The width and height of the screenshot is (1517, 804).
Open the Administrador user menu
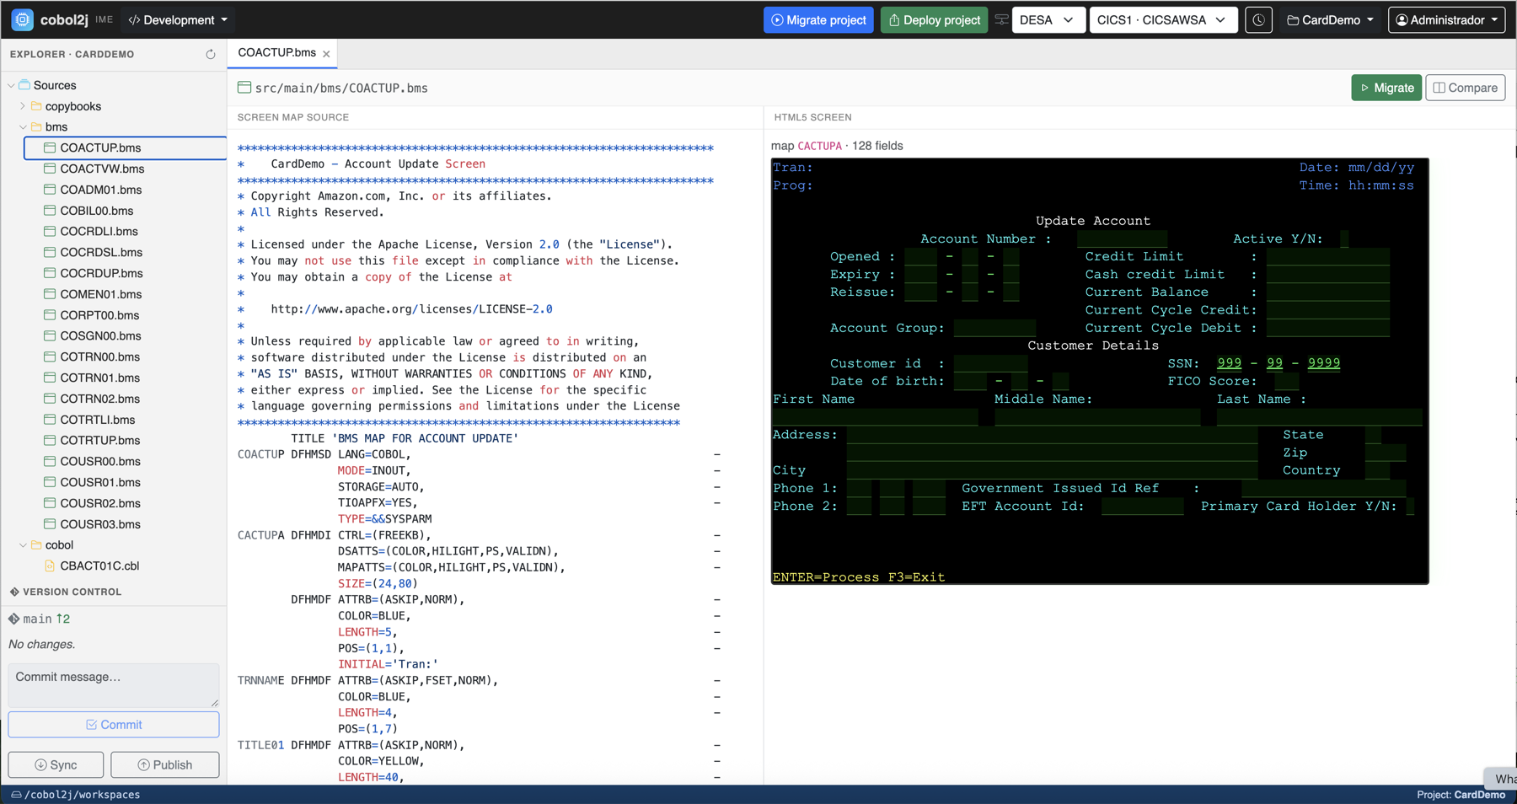coord(1446,20)
